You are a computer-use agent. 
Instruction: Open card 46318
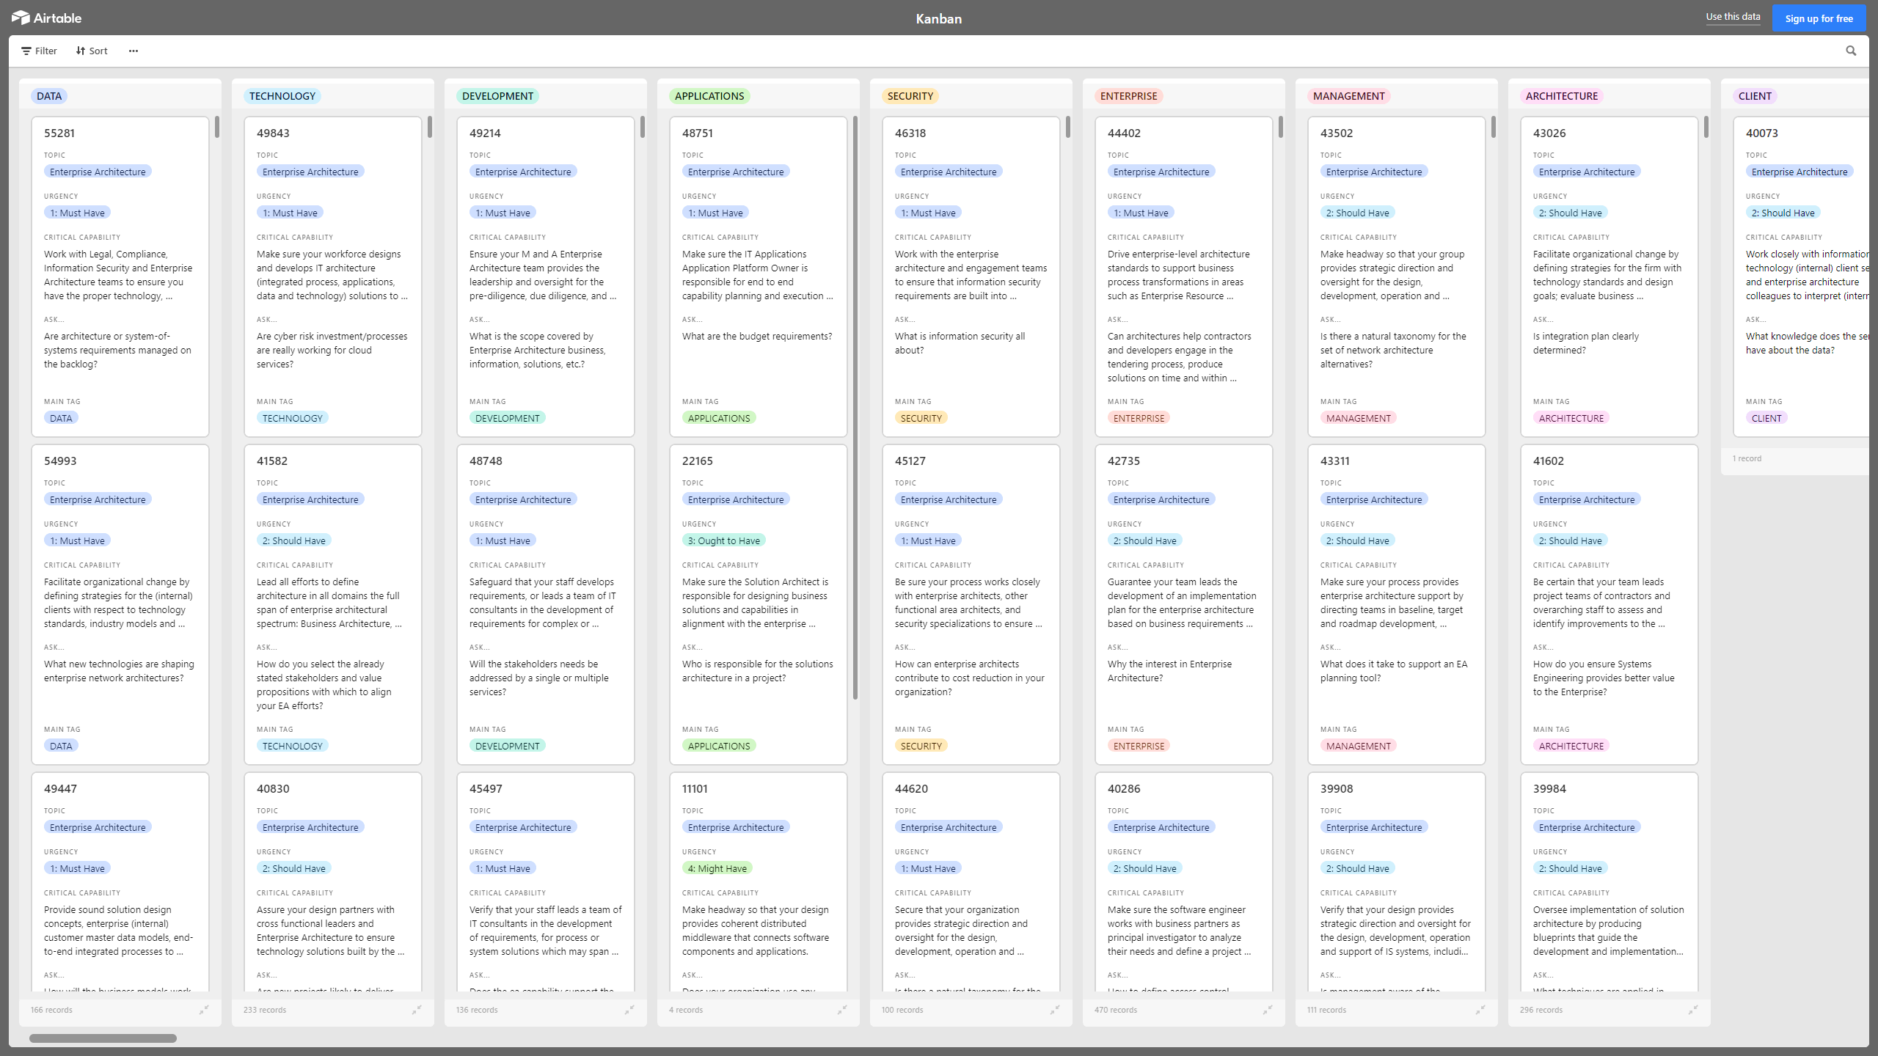coord(971,276)
